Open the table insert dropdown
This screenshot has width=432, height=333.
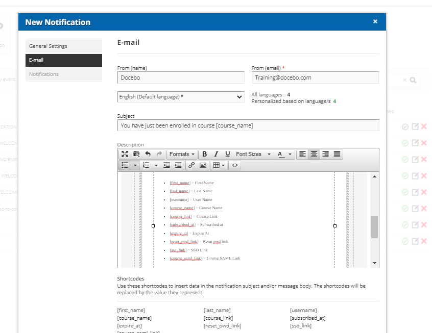pyautogui.click(x=219, y=165)
